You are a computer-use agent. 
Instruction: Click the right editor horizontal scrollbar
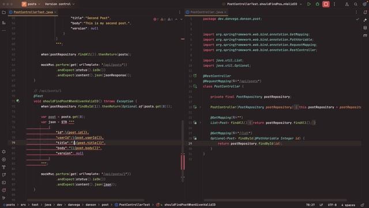click(275, 200)
